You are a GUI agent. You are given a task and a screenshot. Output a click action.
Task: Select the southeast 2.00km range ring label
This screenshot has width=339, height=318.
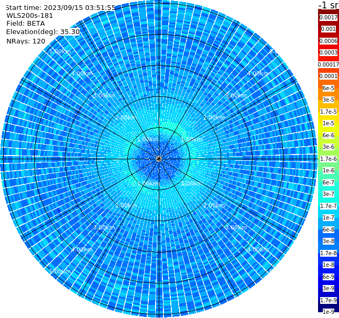(214, 205)
